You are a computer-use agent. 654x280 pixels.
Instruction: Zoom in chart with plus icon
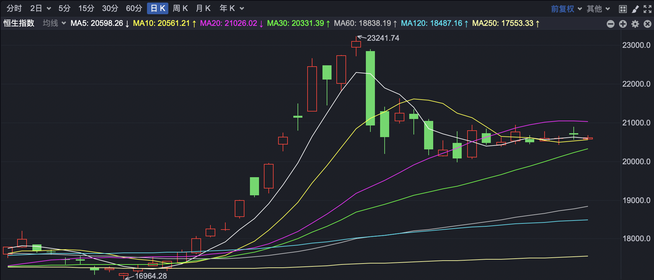pos(623,24)
